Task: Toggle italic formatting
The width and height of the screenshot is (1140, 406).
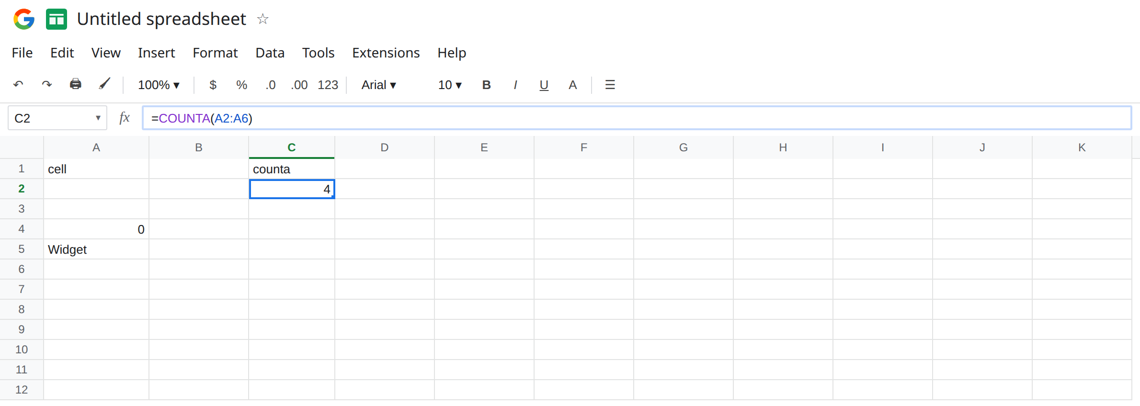Action: [x=515, y=85]
